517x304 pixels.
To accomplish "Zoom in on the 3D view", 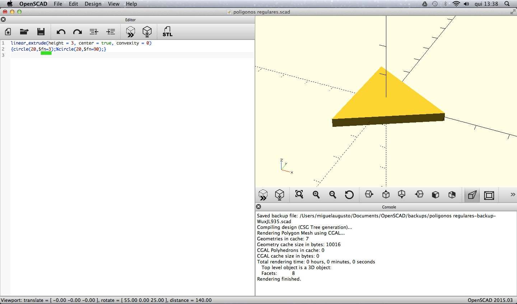I will point(316,194).
